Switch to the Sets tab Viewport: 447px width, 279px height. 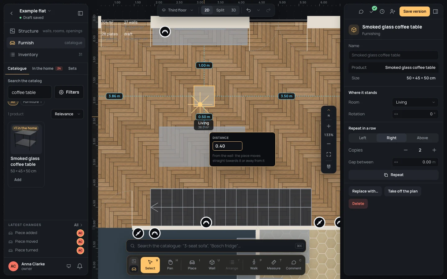pos(72,69)
